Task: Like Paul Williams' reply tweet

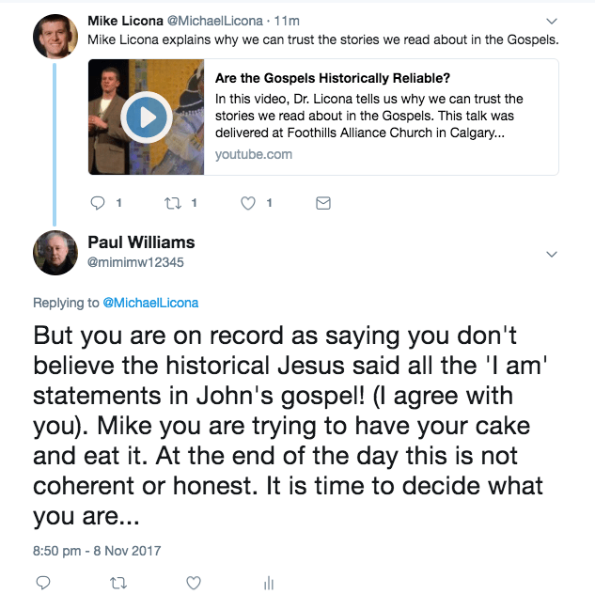Action: click(x=193, y=583)
